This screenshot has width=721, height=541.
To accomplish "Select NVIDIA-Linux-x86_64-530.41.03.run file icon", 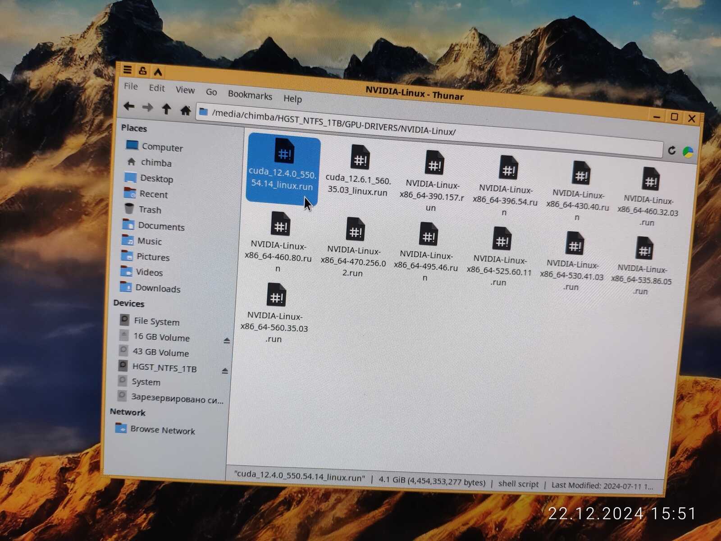I will (575, 244).
